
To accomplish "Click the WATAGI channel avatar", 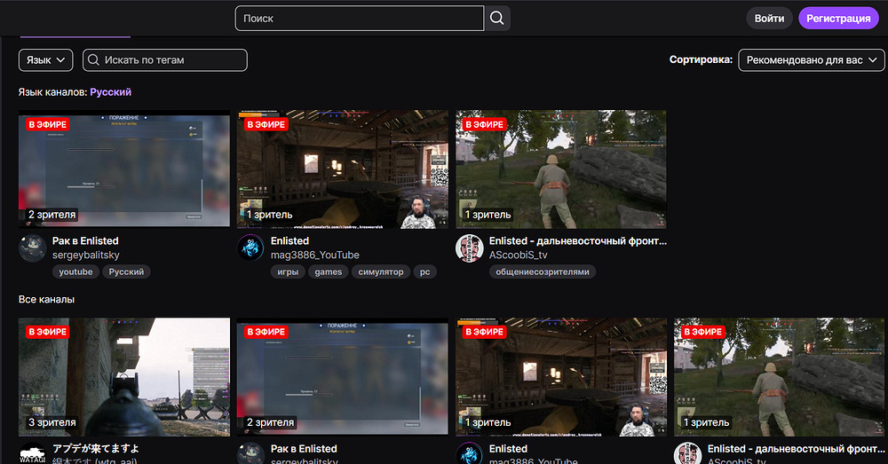I will 32,454.
